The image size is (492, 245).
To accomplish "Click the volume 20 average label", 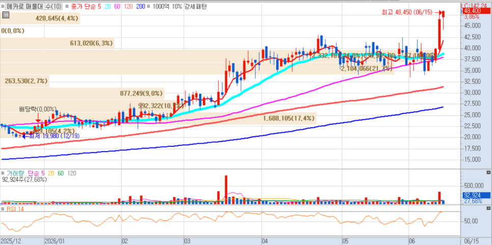I will 51,173.
